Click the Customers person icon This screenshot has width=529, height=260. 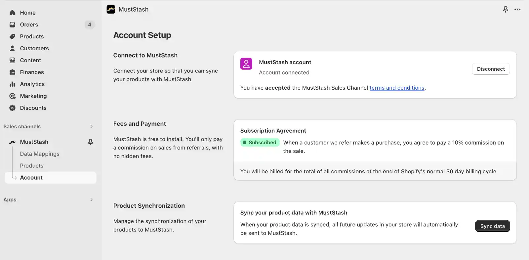point(12,48)
